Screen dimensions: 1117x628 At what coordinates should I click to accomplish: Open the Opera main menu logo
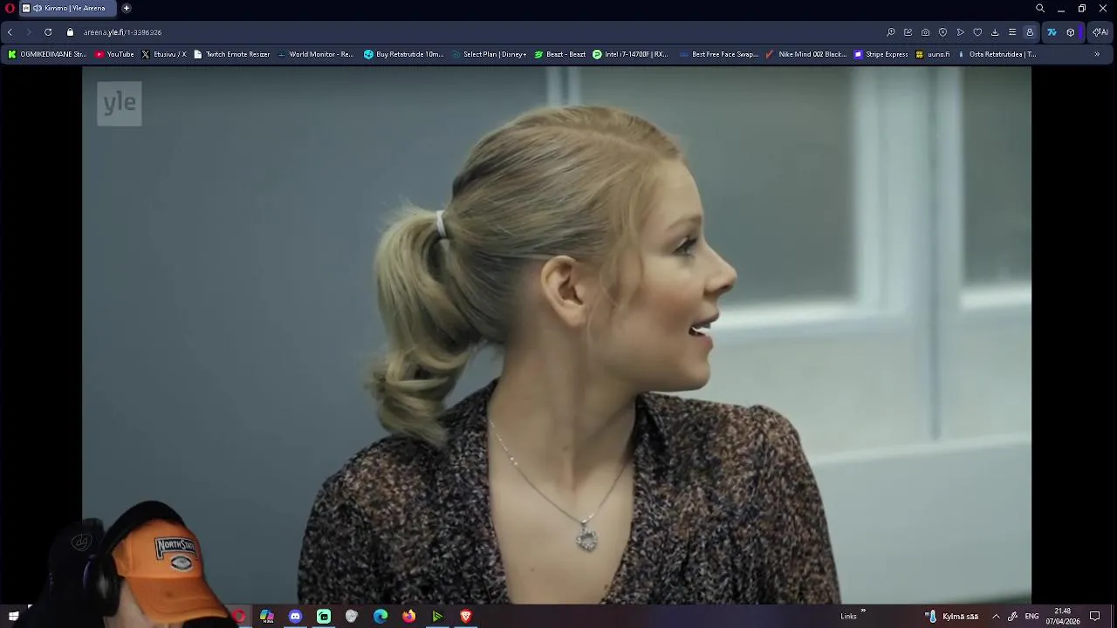pos(10,8)
